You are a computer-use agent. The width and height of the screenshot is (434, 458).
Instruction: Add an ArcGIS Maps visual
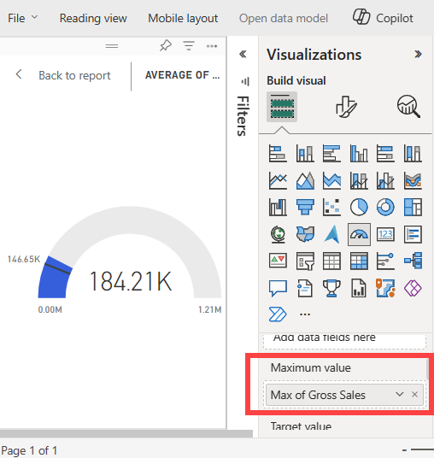[385, 288]
